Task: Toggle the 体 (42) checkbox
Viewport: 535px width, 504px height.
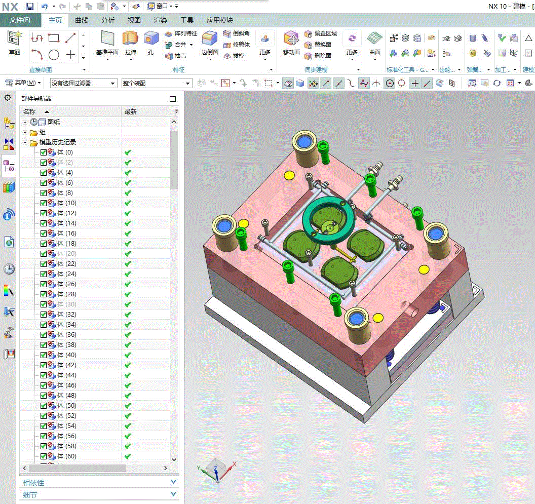Action: [44, 365]
